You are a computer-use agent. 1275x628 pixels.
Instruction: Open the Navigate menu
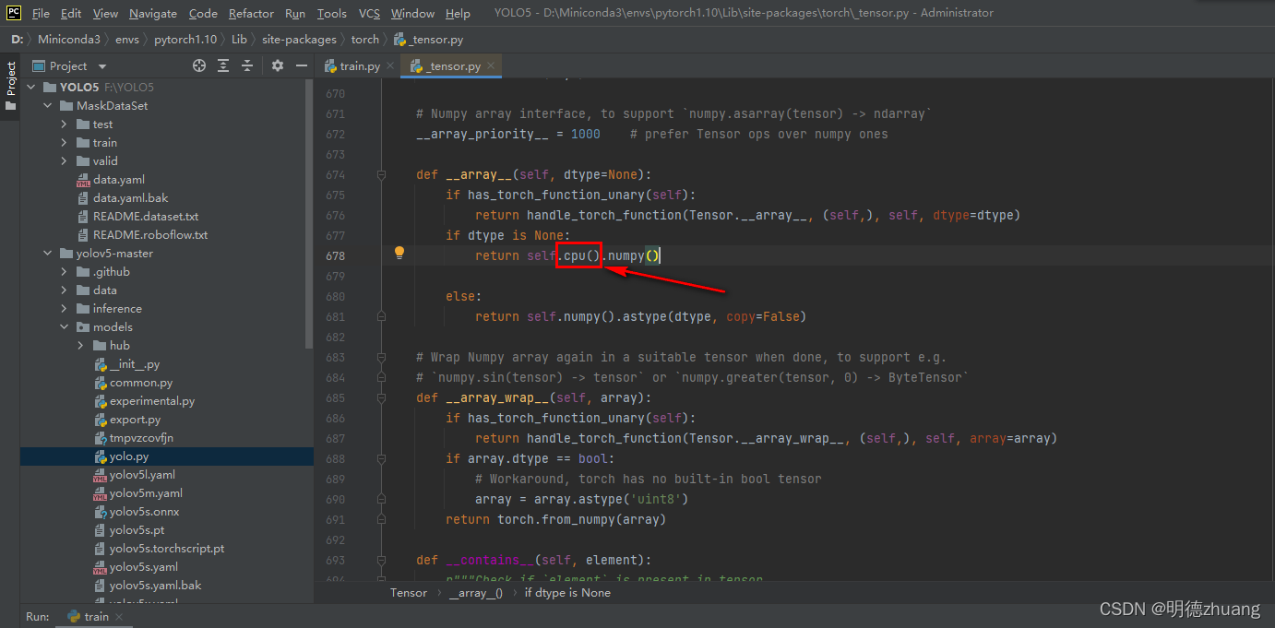click(x=153, y=13)
